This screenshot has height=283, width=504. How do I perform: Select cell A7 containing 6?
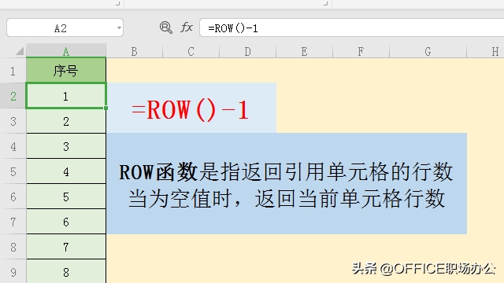(x=66, y=222)
